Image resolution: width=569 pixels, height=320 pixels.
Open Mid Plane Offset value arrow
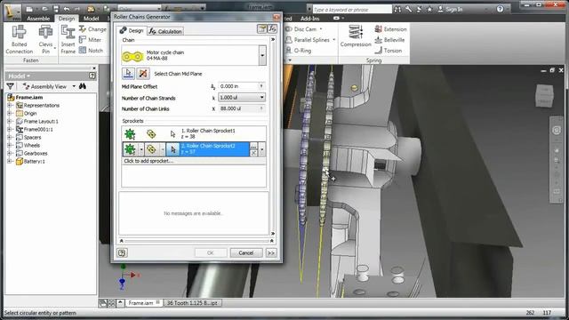tap(261, 86)
